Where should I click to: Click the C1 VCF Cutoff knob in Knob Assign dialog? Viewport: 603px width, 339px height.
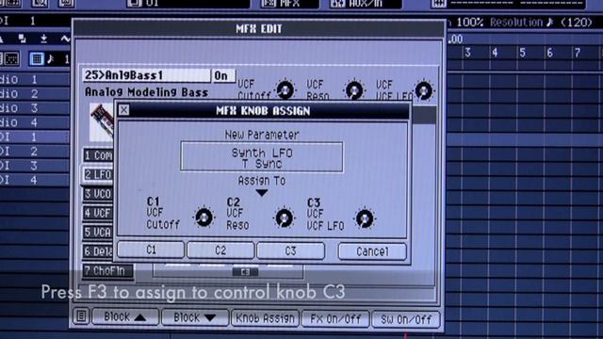pyautogui.click(x=204, y=218)
